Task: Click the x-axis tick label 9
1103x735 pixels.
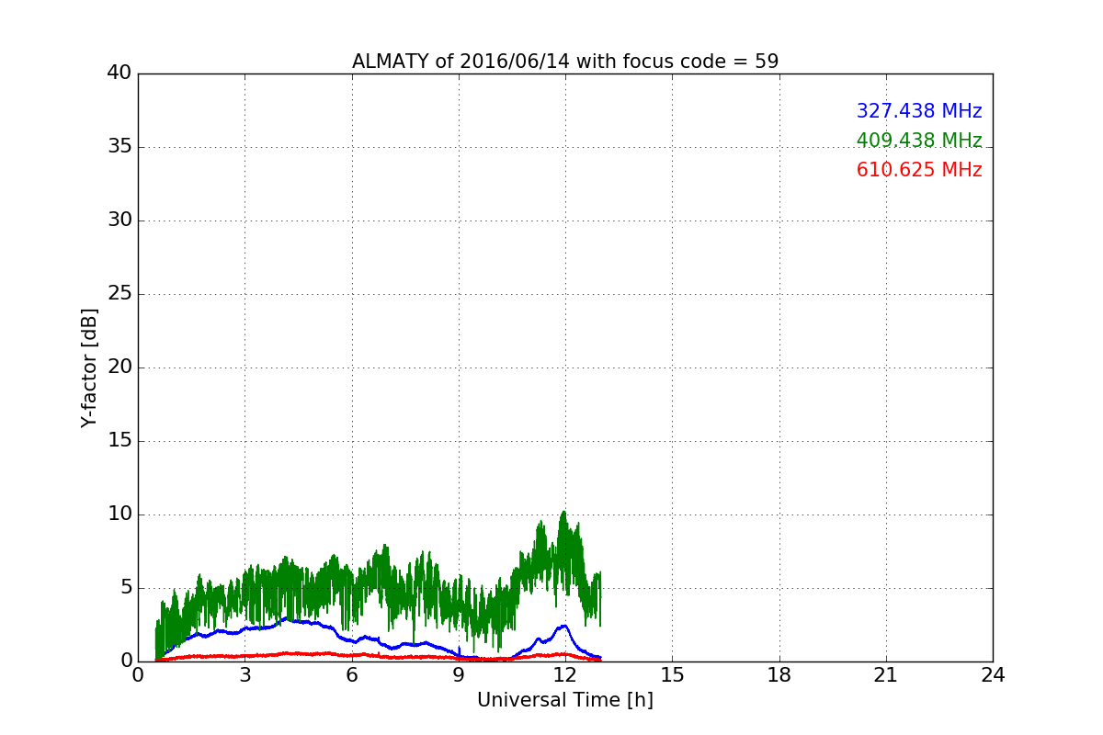Action: pyautogui.click(x=459, y=674)
